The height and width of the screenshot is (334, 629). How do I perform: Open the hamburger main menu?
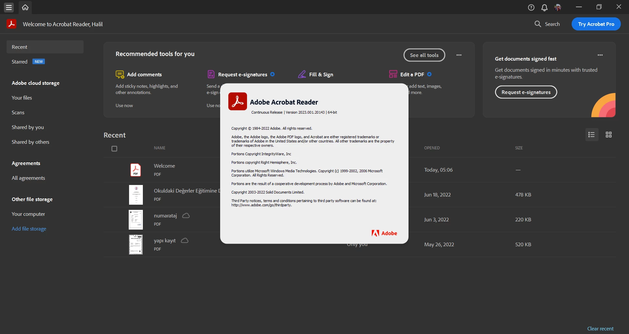[x=9, y=7]
